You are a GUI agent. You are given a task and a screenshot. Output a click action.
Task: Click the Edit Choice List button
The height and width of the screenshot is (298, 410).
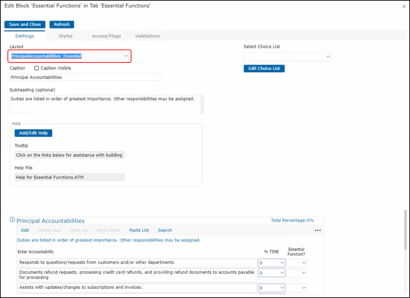click(x=264, y=68)
